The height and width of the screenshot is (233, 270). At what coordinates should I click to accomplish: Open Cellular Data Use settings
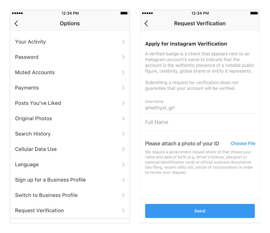click(x=36, y=149)
